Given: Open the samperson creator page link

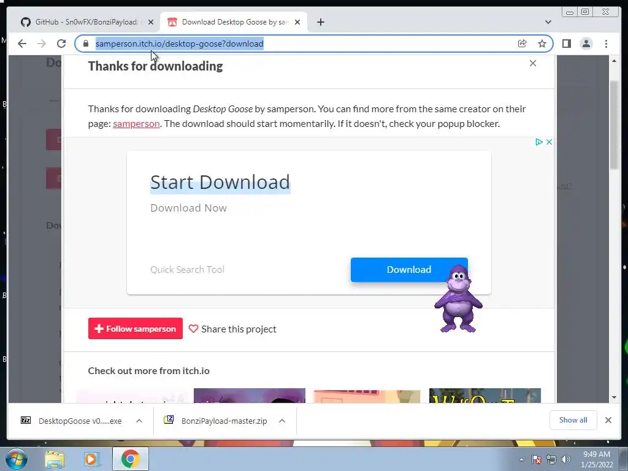Looking at the screenshot, I should (x=136, y=124).
